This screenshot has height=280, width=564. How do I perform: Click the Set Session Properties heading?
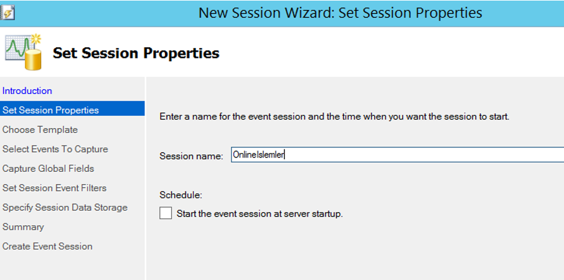click(136, 53)
